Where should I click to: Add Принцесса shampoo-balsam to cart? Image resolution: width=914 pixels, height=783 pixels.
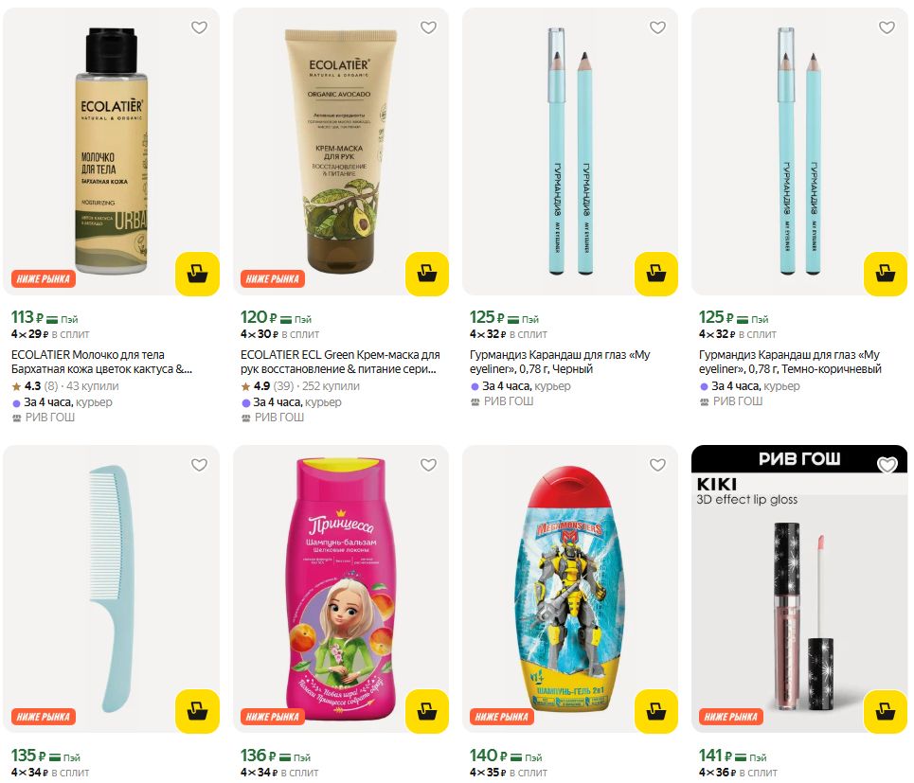[426, 711]
